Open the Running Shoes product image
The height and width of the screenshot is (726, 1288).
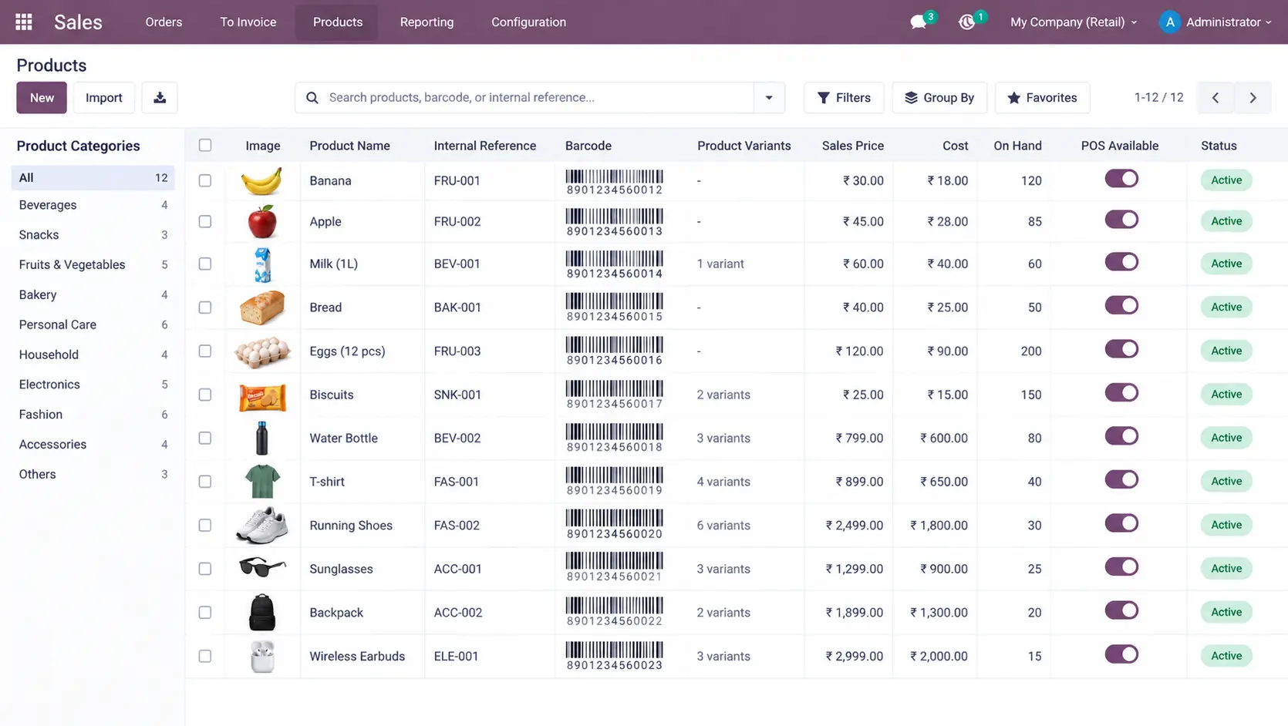(x=262, y=526)
